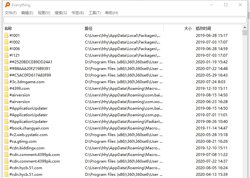Select the ##88AAA20F21989391 name
This screenshot has width=250, height=178.
30,69
